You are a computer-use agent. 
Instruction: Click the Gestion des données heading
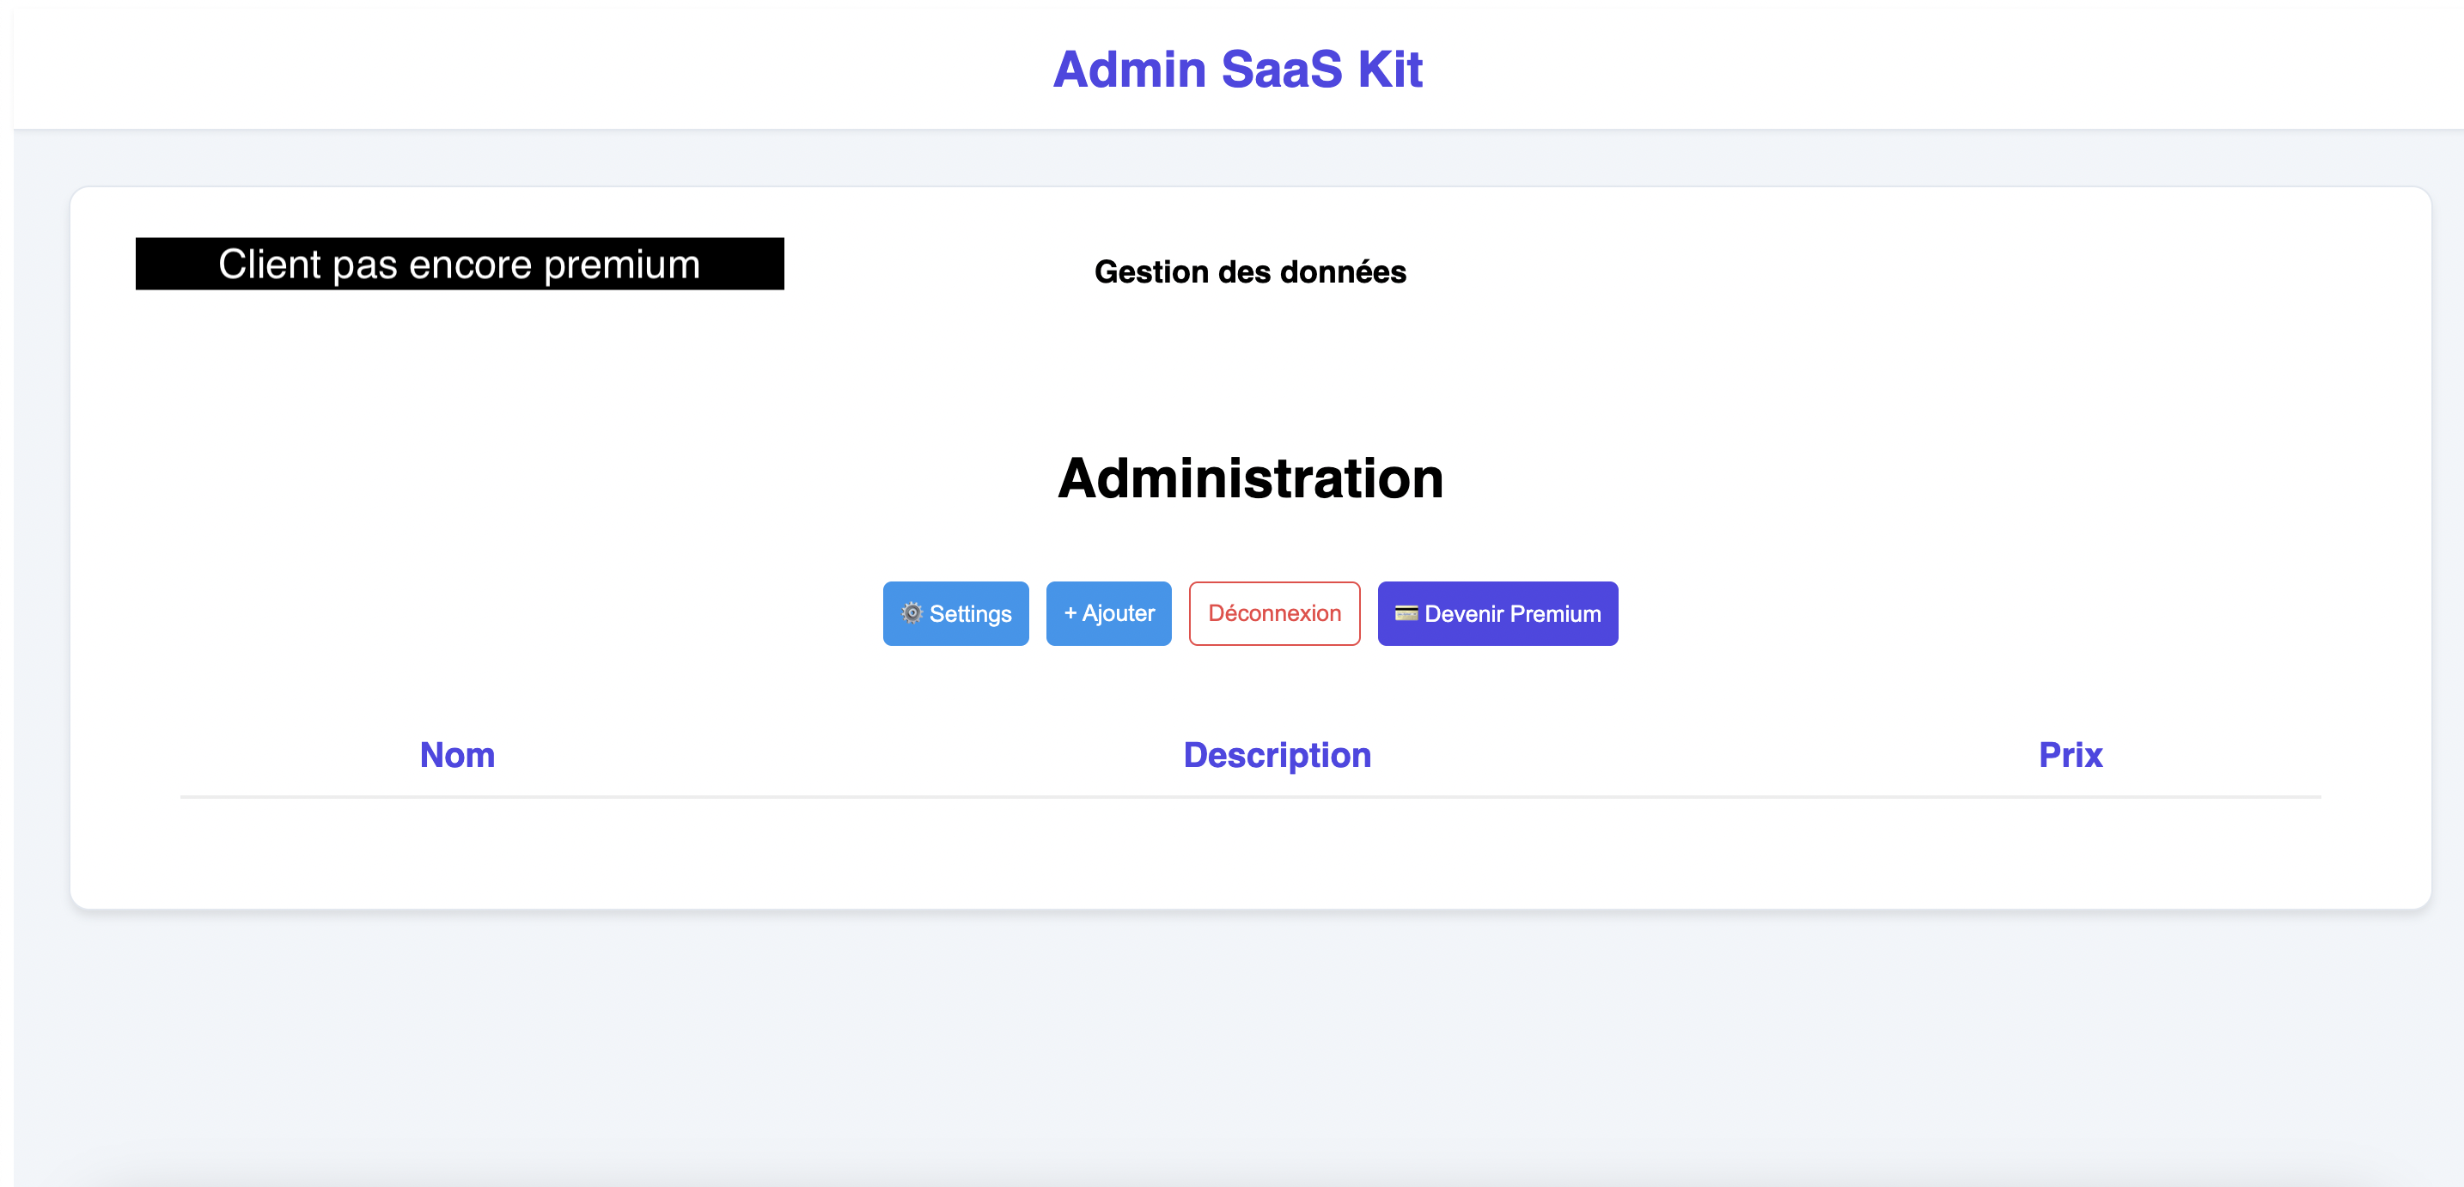pyautogui.click(x=1249, y=271)
